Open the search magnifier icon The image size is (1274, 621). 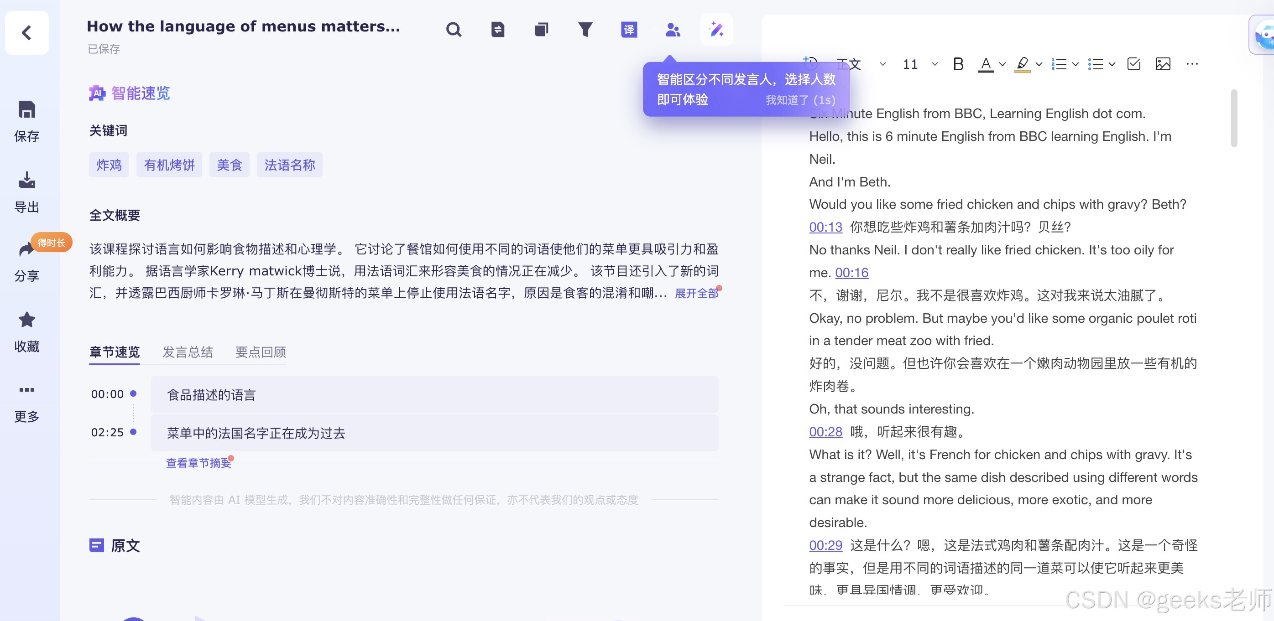[x=453, y=30]
